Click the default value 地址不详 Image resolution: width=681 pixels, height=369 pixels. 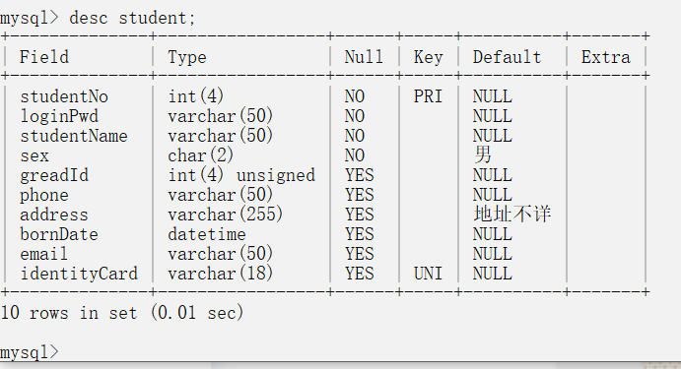pyautogui.click(x=512, y=215)
